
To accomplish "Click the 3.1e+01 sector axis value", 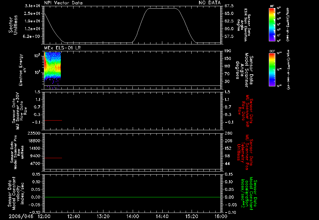I will point(32,6).
